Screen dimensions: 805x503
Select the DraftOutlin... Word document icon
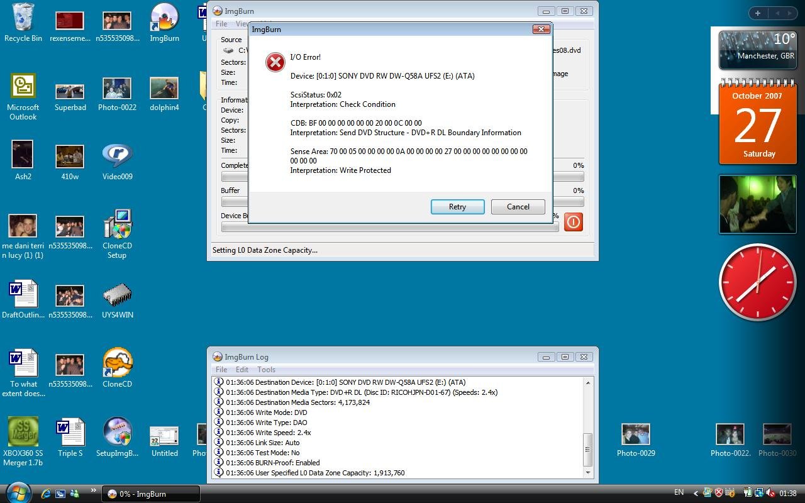[23, 299]
